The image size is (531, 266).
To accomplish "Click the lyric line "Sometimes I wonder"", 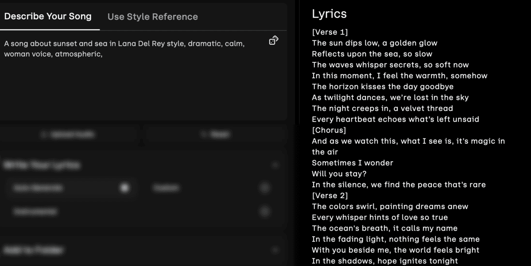I will pos(353,163).
